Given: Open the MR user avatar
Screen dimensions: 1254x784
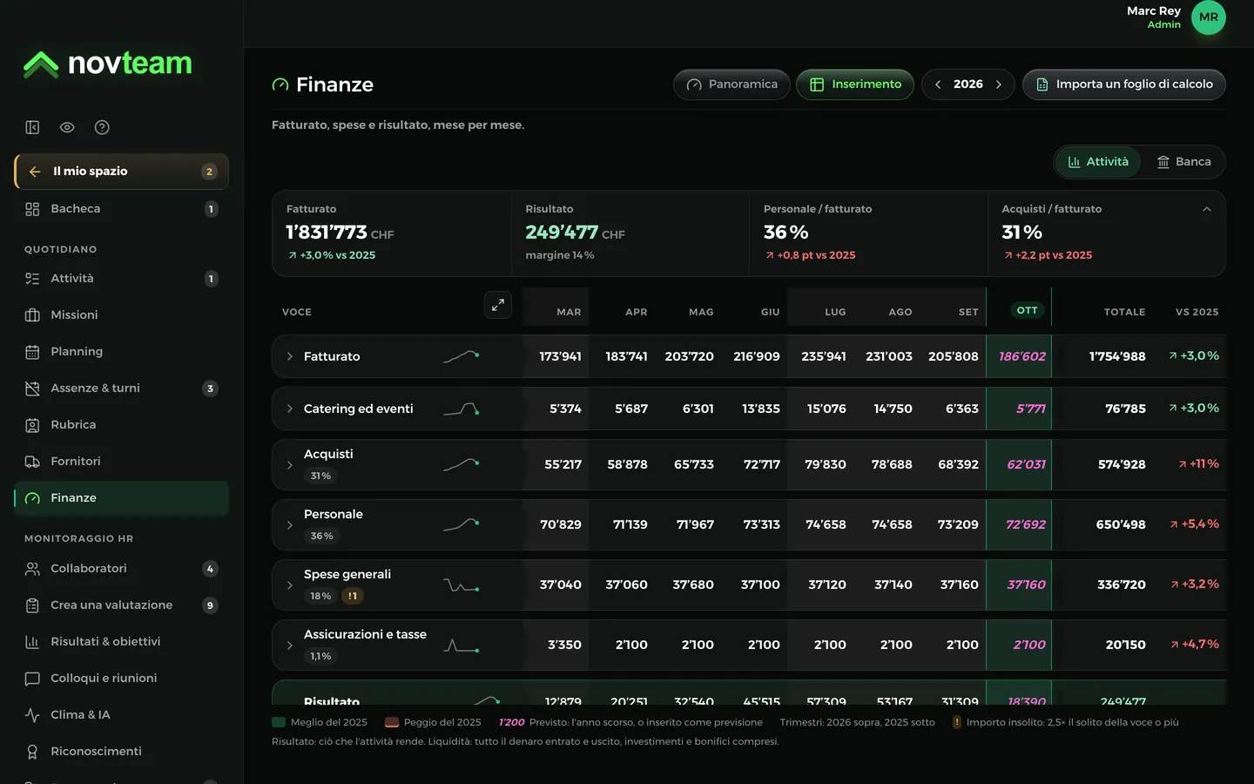Looking at the screenshot, I should tap(1208, 17).
